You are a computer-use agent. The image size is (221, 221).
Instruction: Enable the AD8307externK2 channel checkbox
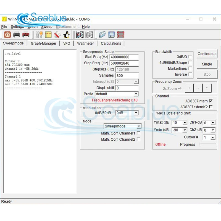[211, 107]
